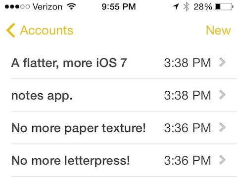Open chevron of "No more paper texture!" note
237x183 pixels.
(x=222, y=127)
